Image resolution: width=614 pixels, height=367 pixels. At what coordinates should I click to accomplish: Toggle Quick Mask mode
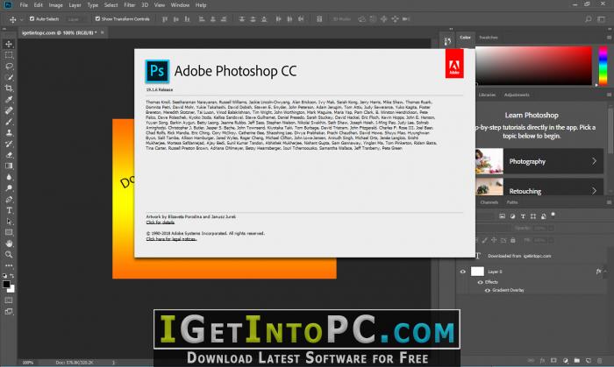tap(9, 300)
